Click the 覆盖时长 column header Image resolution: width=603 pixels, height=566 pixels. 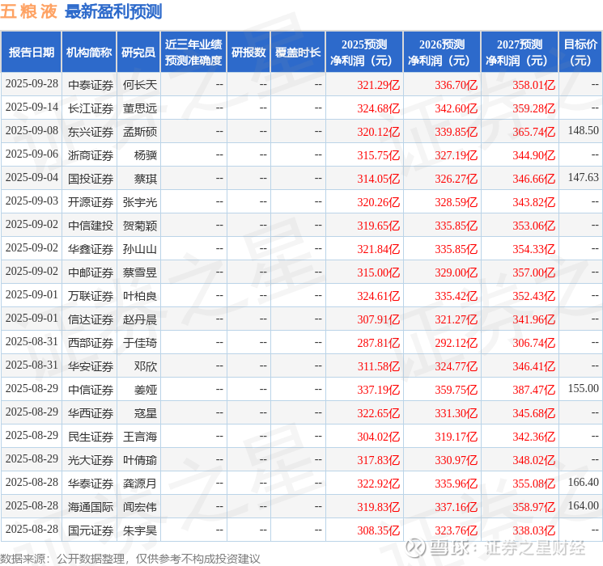(x=298, y=52)
